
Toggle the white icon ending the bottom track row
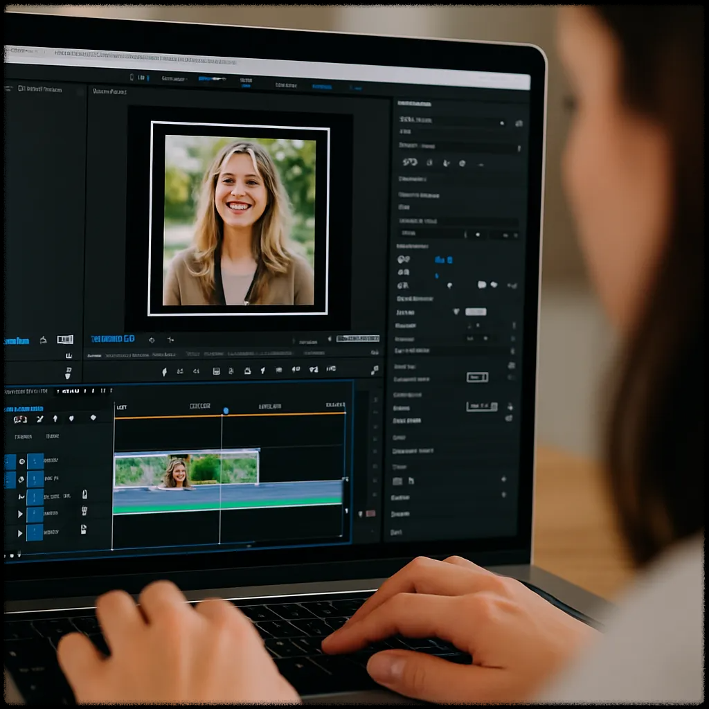[x=84, y=529]
